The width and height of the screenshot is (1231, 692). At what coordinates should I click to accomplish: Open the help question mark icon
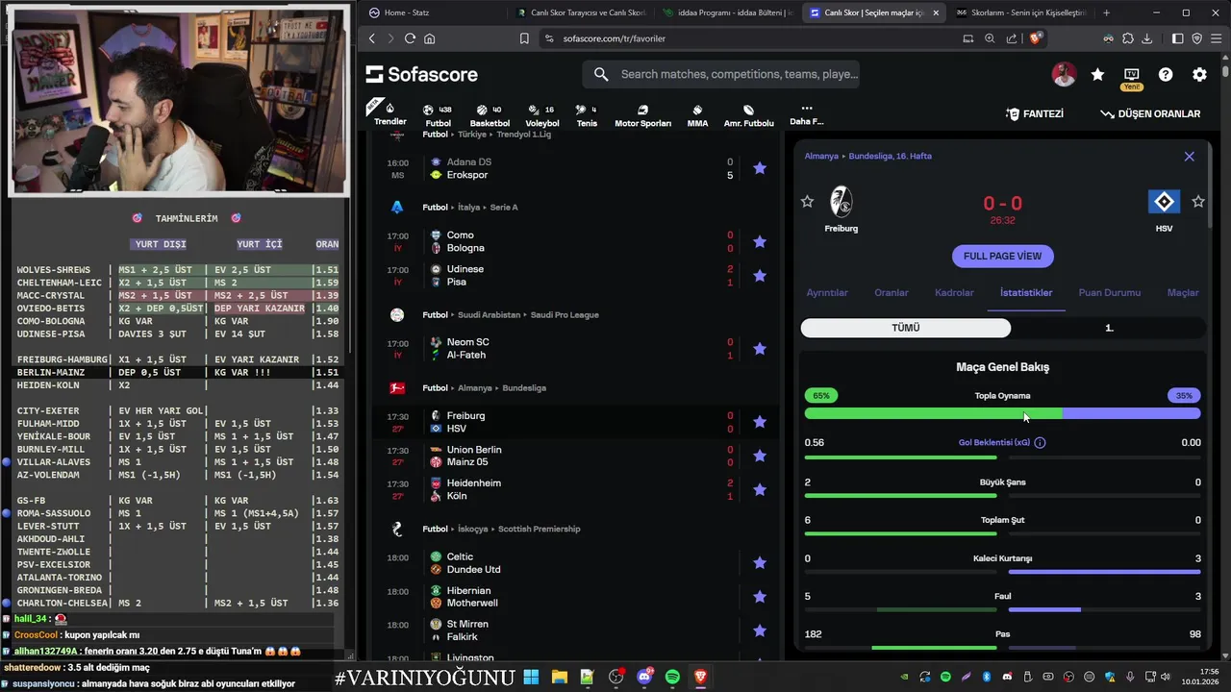(x=1166, y=74)
